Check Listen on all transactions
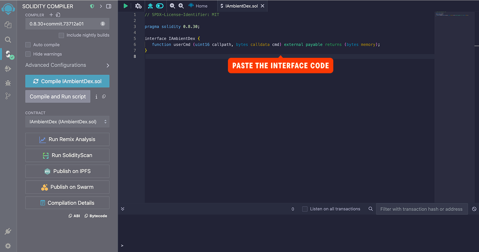The height and width of the screenshot is (252, 479). point(305,209)
